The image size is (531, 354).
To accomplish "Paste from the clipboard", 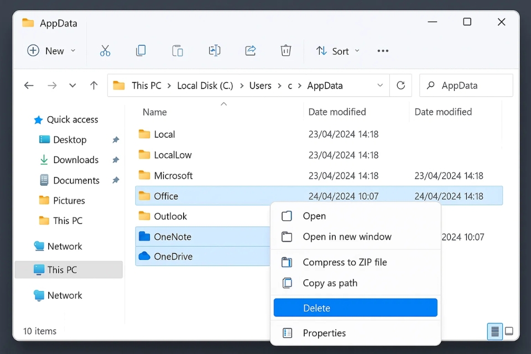I will pos(177,50).
